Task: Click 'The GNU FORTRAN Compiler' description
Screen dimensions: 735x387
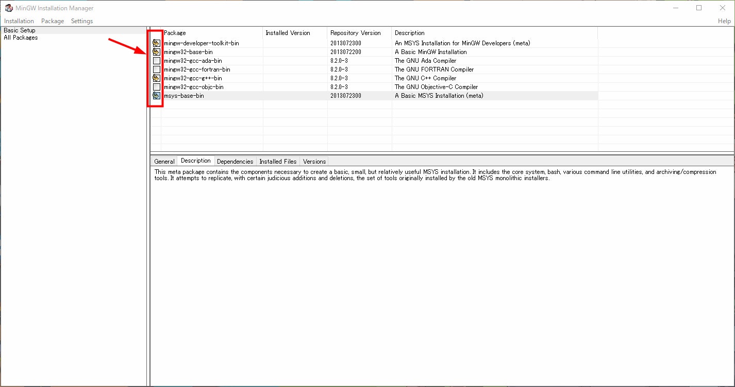Action: [x=434, y=69]
